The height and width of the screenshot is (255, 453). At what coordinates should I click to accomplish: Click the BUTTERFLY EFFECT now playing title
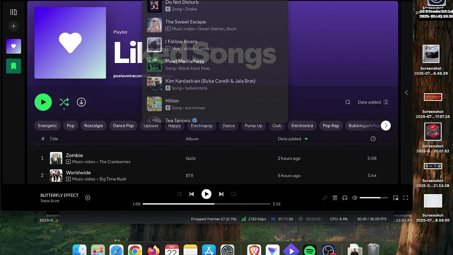(59, 195)
